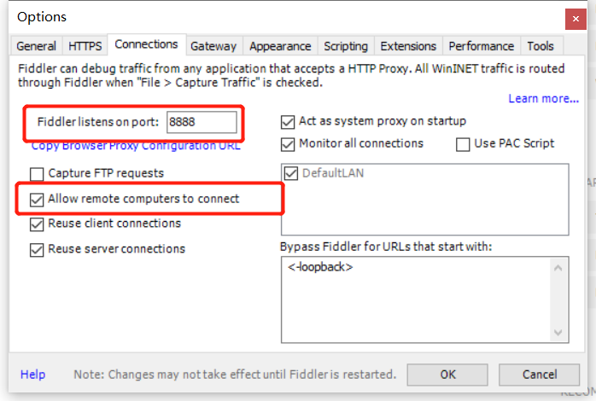Click the bypass list scrollbar down arrow
The width and height of the screenshot is (596, 401).
pyautogui.click(x=558, y=333)
